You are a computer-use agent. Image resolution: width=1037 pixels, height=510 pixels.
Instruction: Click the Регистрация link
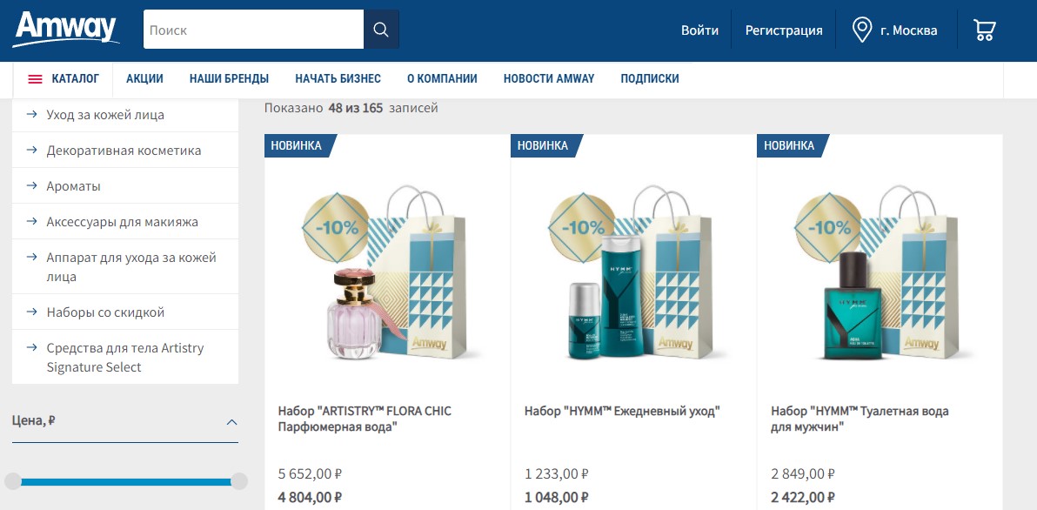[784, 30]
